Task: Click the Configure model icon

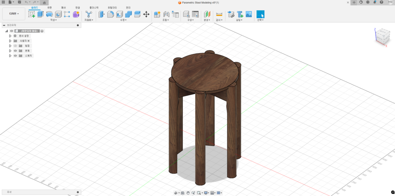Action: pos(186,14)
